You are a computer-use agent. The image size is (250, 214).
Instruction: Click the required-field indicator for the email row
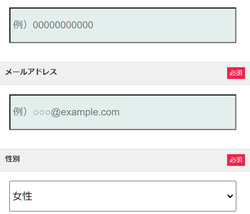coord(236,73)
